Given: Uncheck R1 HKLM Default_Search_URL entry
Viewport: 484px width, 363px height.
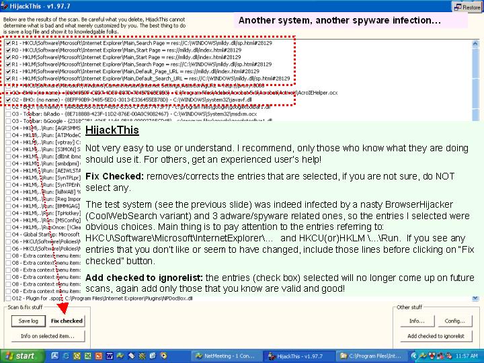Looking at the screenshot, I should pos(8,79).
